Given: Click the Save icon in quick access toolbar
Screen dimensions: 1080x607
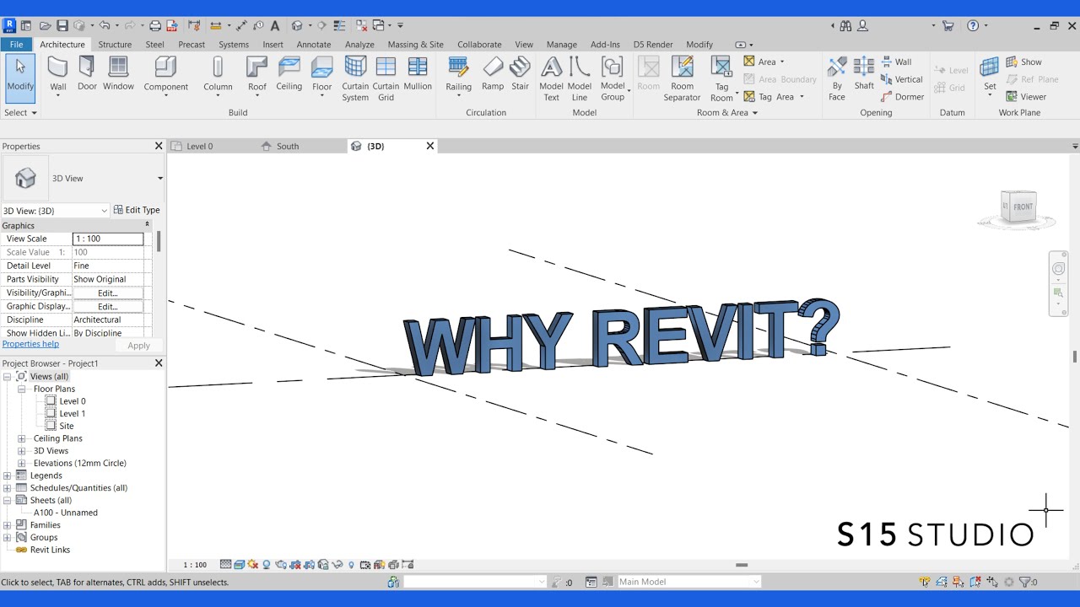Looking at the screenshot, I should click(62, 26).
